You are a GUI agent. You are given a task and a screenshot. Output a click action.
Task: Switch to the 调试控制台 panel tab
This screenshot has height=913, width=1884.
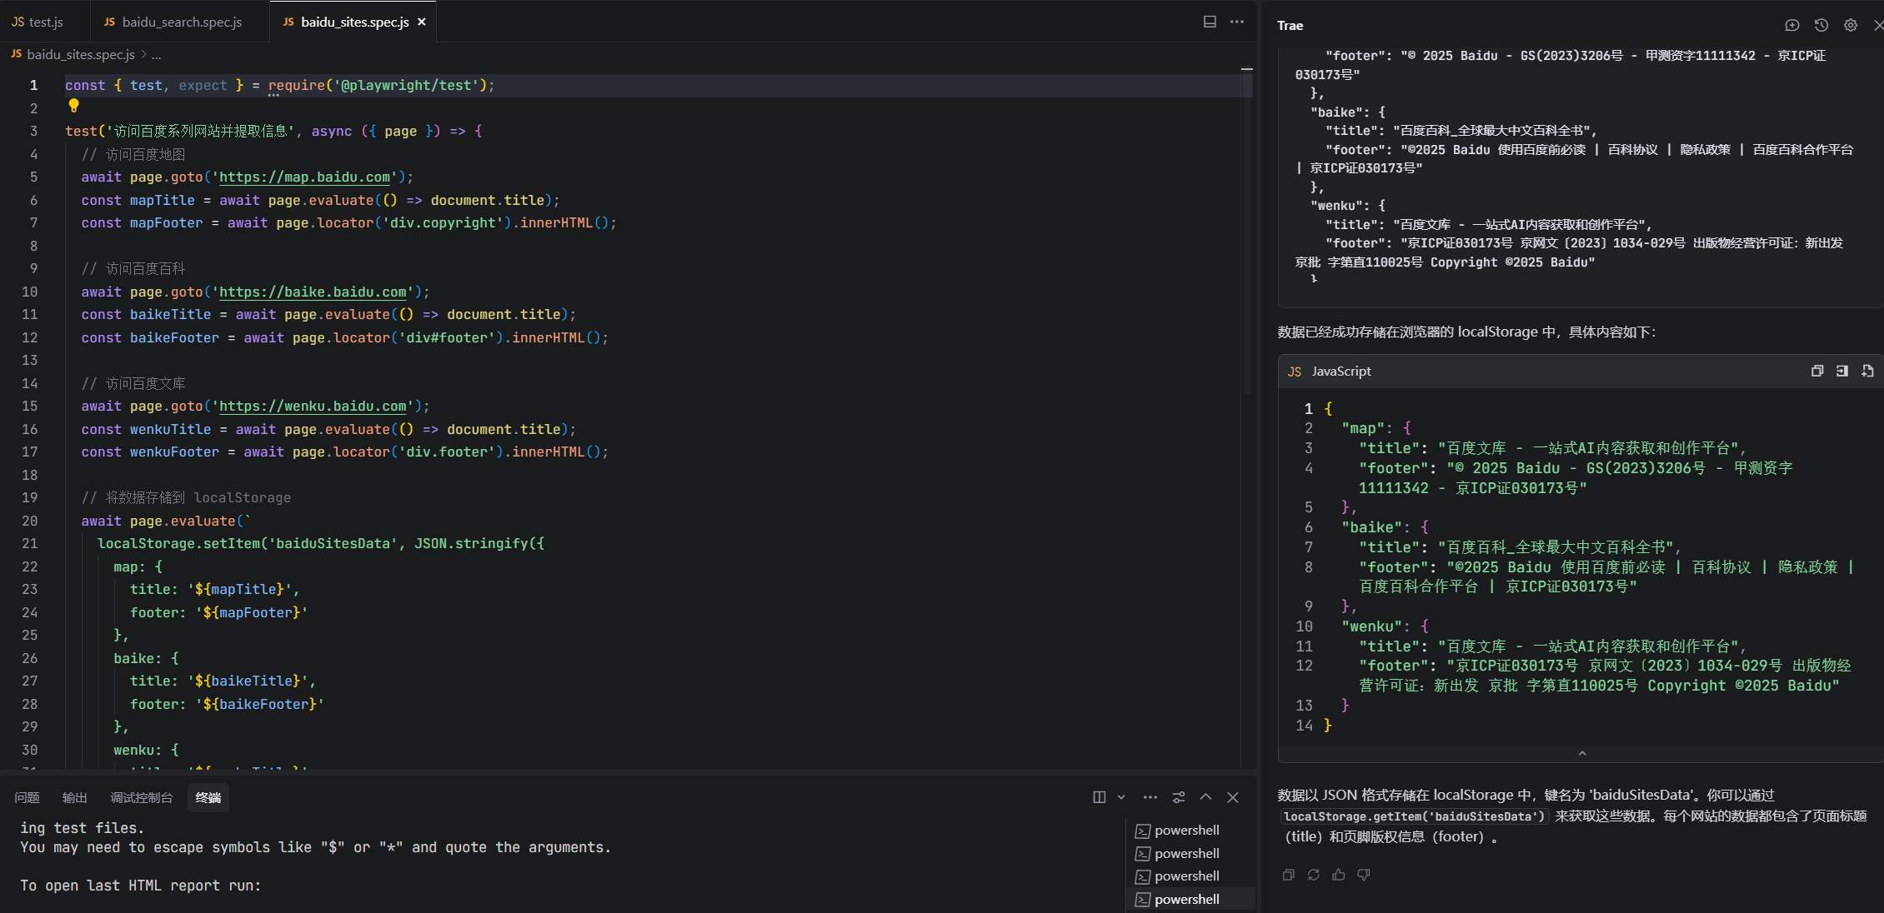point(142,797)
